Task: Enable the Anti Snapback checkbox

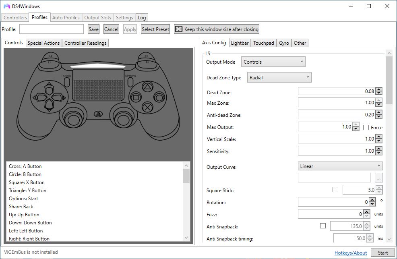Action: (x=323, y=226)
